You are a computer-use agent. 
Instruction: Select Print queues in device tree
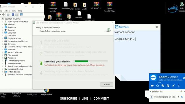click(x=13, y=55)
